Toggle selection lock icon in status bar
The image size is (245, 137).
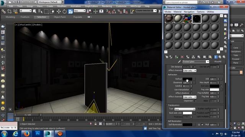pyautogui.click(x=95, y=124)
